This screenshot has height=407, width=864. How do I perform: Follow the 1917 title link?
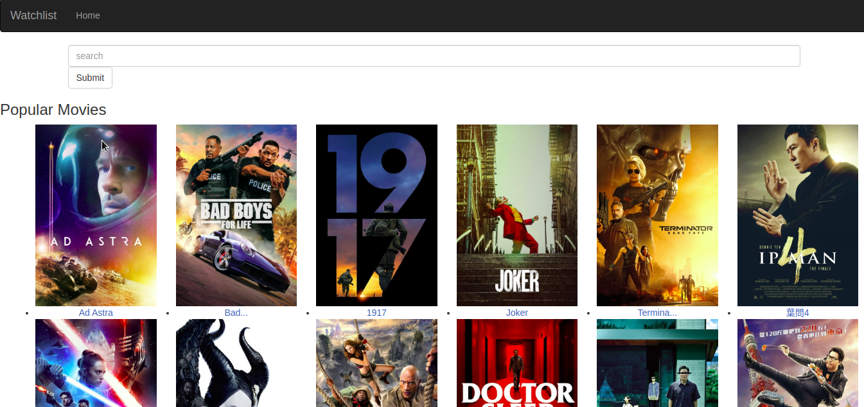[376, 313]
